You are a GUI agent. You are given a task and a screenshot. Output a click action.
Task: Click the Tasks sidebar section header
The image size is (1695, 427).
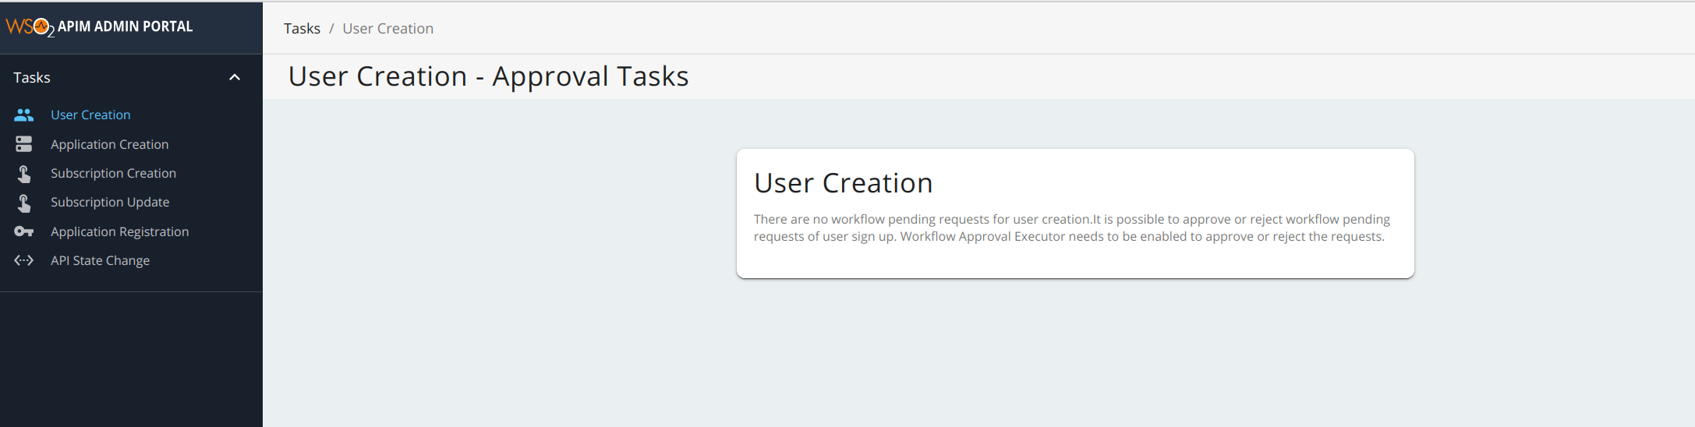32,77
